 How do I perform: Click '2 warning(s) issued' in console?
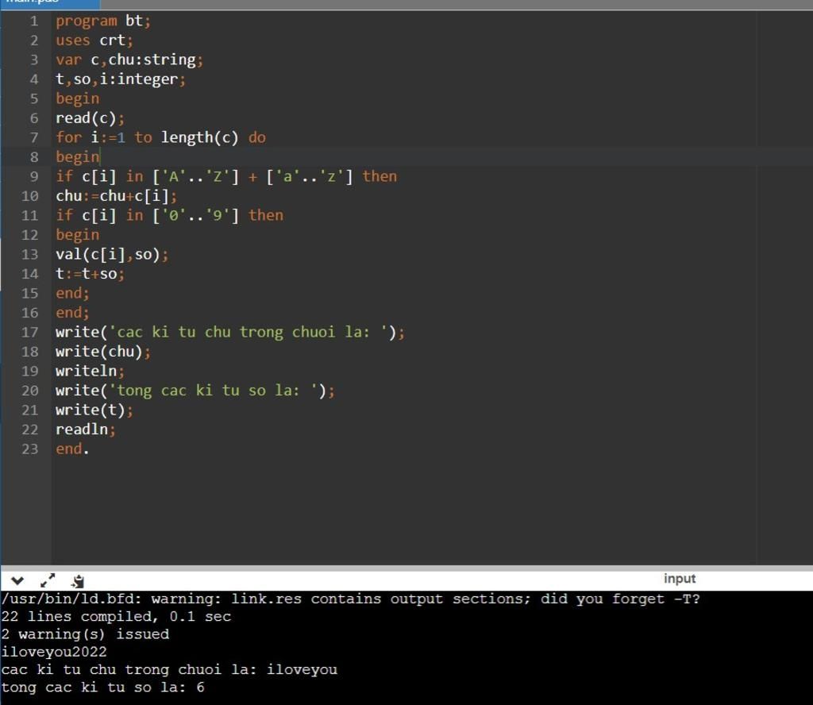click(x=85, y=634)
